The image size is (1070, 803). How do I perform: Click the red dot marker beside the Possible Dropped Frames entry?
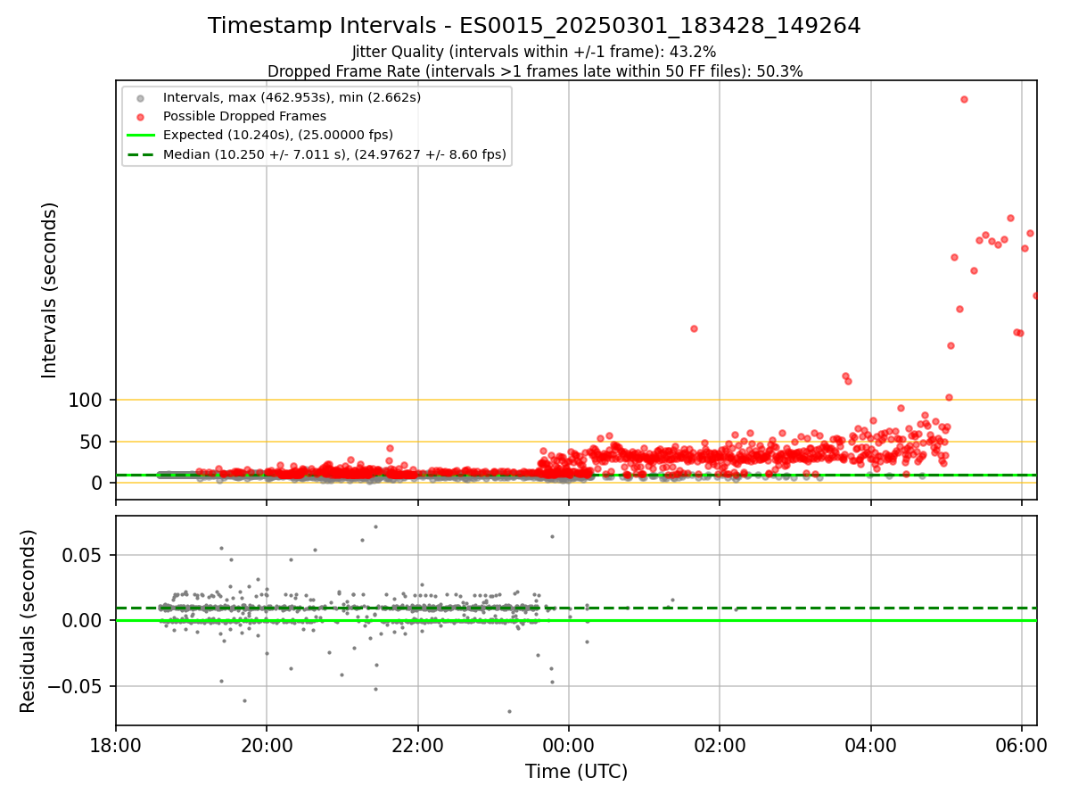[139, 116]
